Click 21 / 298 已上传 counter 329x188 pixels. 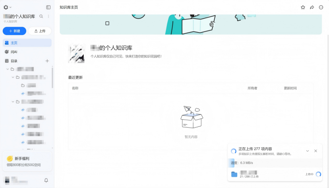pyautogui.click(x=249, y=176)
